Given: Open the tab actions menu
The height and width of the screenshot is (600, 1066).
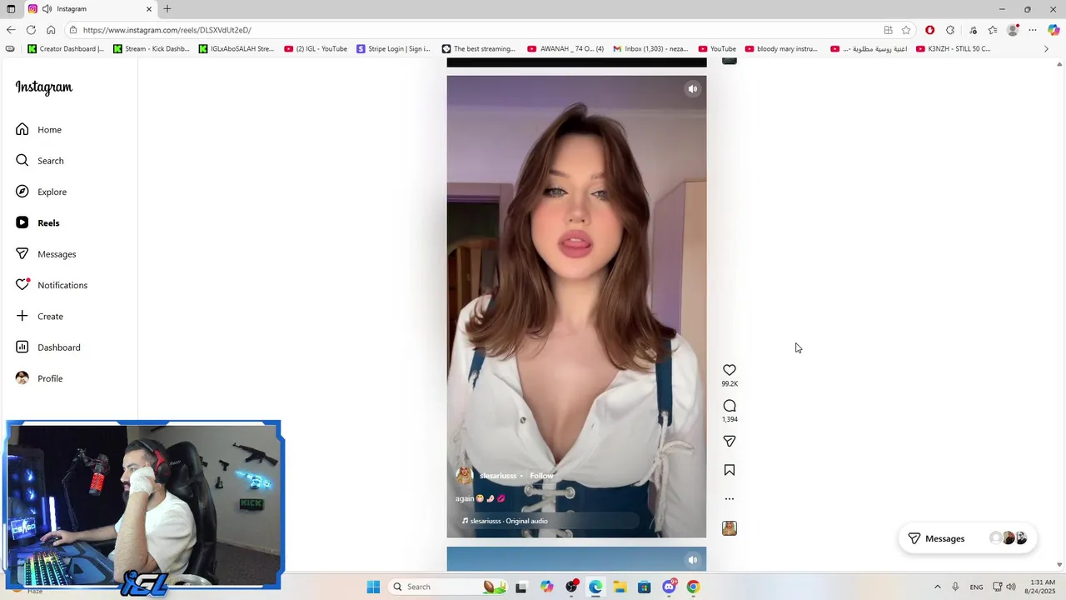Looking at the screenshot, I should coord(11,9).
